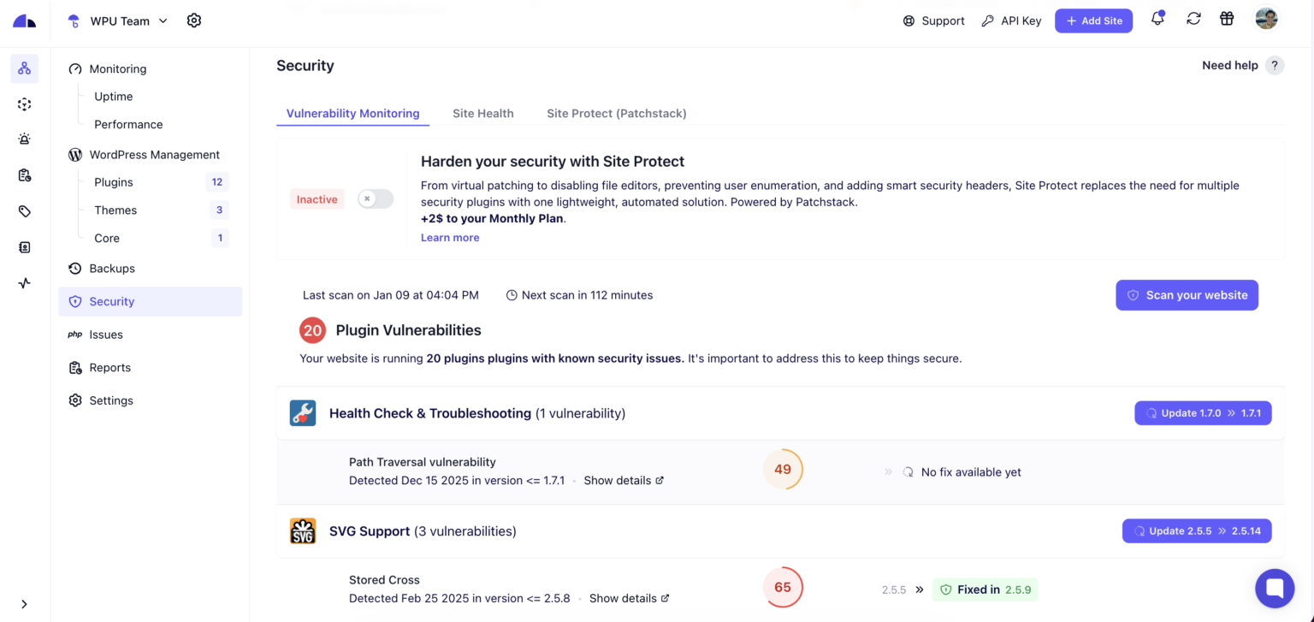
Task: Open the gift icon in header
Action: (1227, 19)
